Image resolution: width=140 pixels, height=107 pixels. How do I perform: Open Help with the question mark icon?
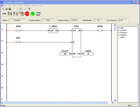(29, 9)
